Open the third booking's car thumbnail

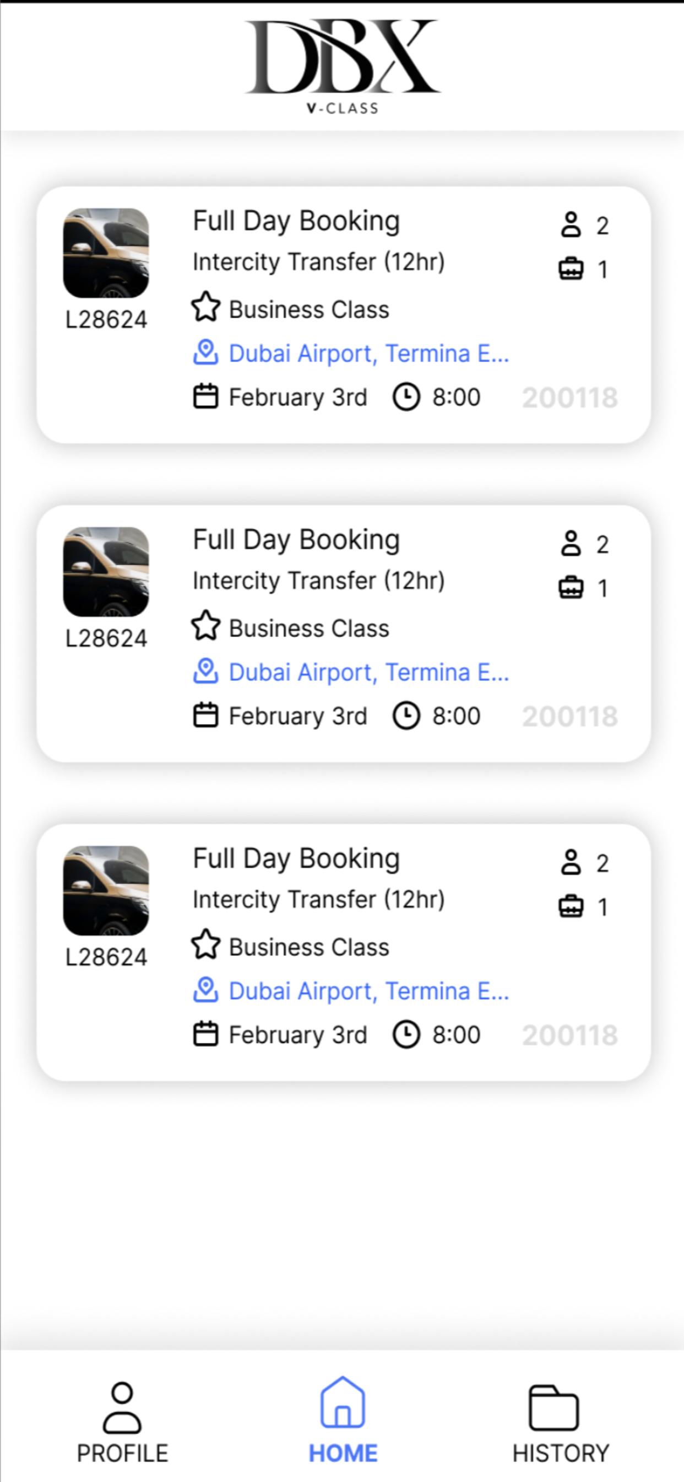(106, 890)
